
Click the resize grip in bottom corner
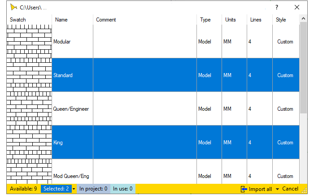(304, 191)
